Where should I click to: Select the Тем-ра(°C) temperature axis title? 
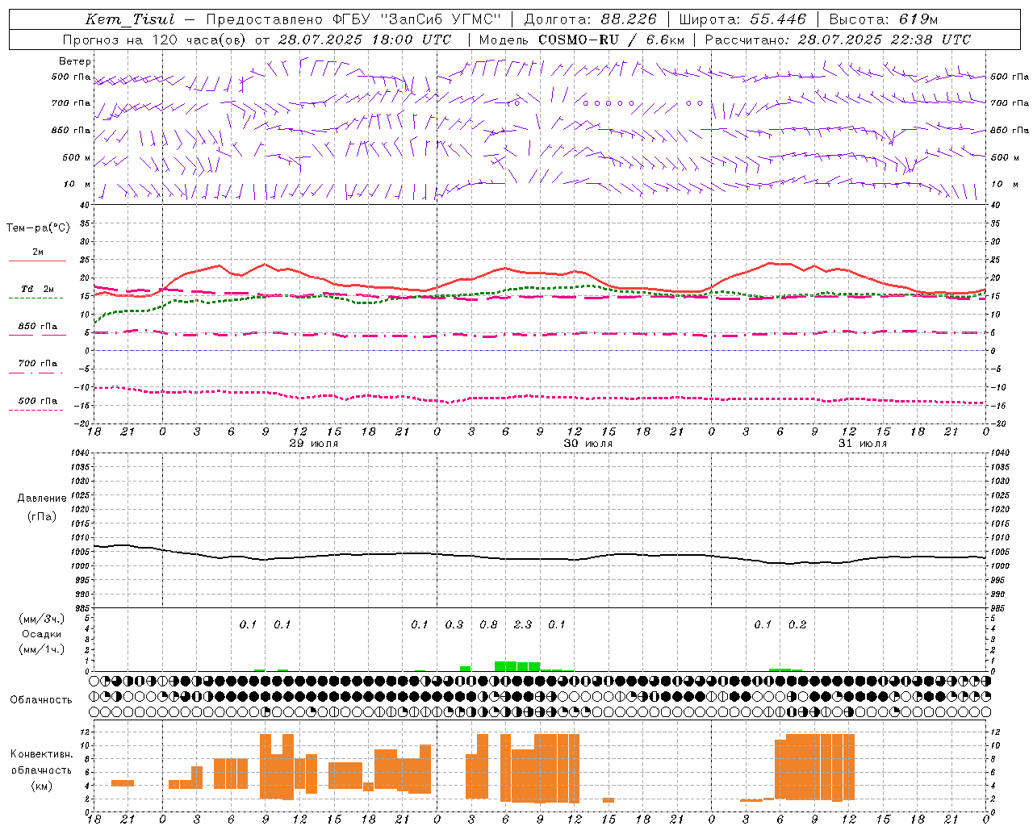point(38,228)
